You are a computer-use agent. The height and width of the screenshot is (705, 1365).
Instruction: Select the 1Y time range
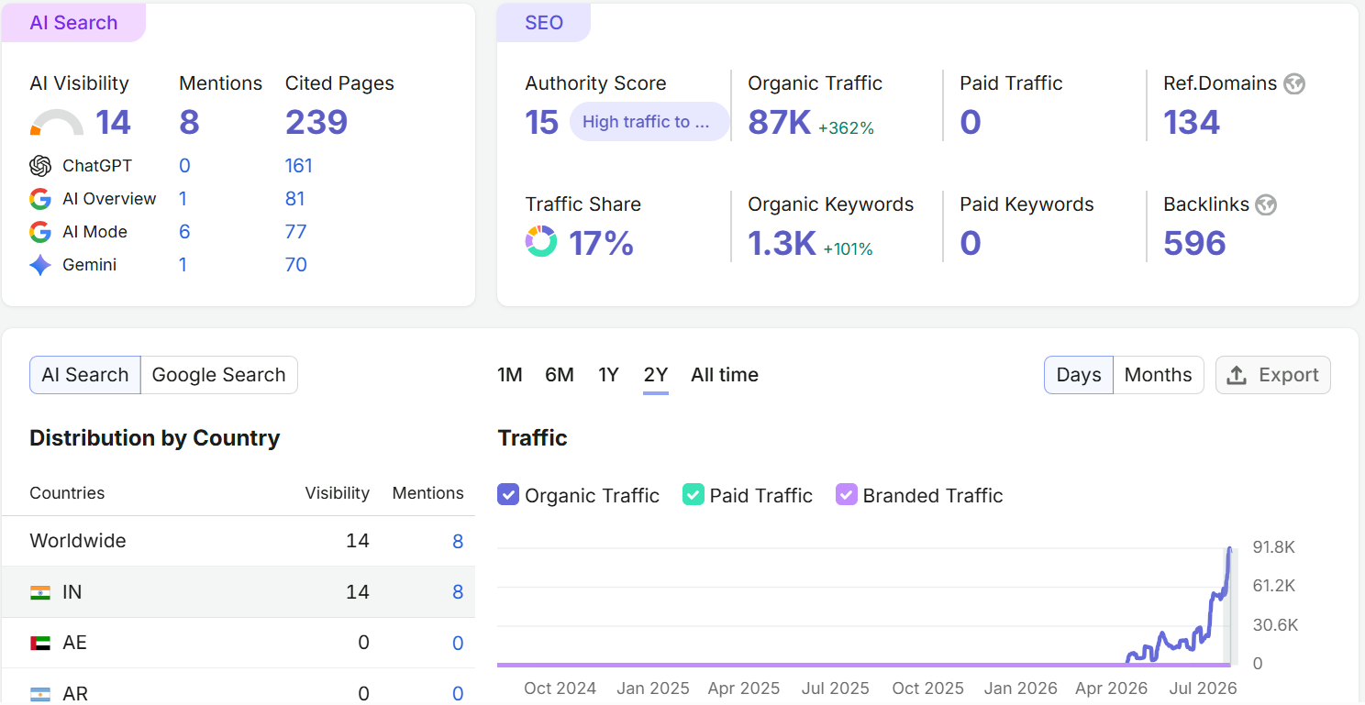click(609, 375)
